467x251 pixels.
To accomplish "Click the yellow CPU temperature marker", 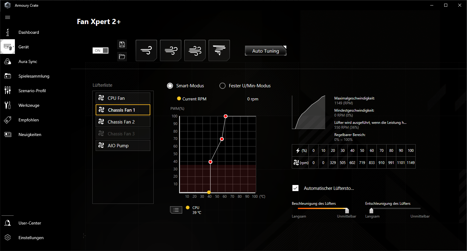I will [x=209, y=192].
